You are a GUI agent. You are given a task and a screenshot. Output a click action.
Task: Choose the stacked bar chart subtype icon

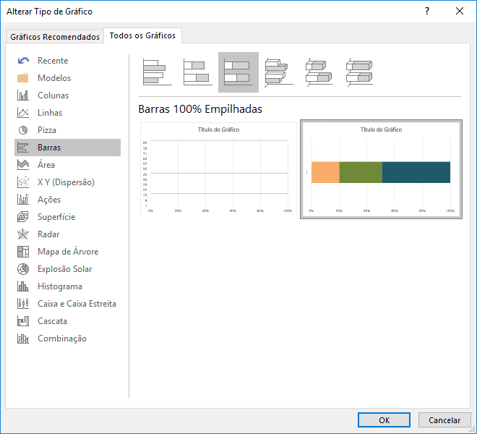197,72
